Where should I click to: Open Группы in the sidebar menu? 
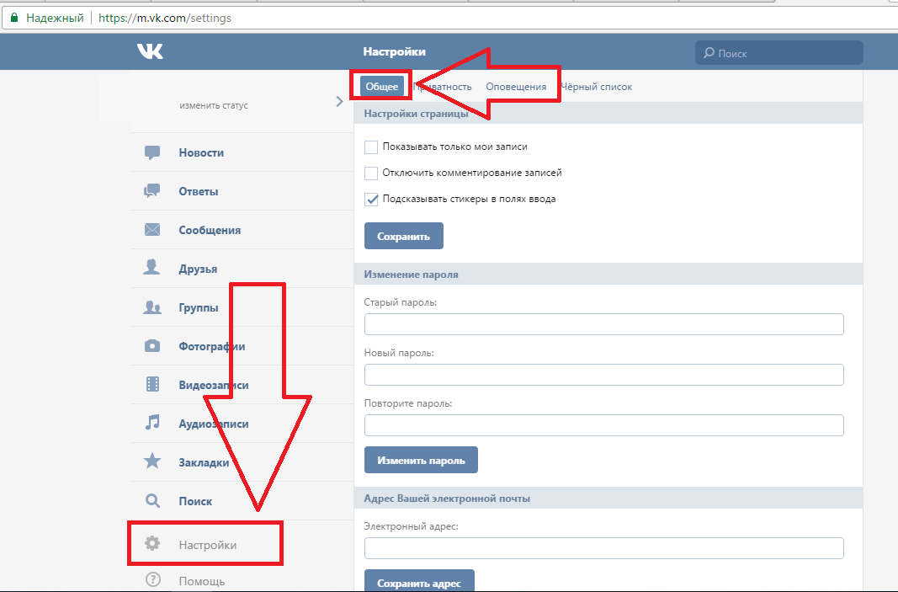[x=242, y=307]
